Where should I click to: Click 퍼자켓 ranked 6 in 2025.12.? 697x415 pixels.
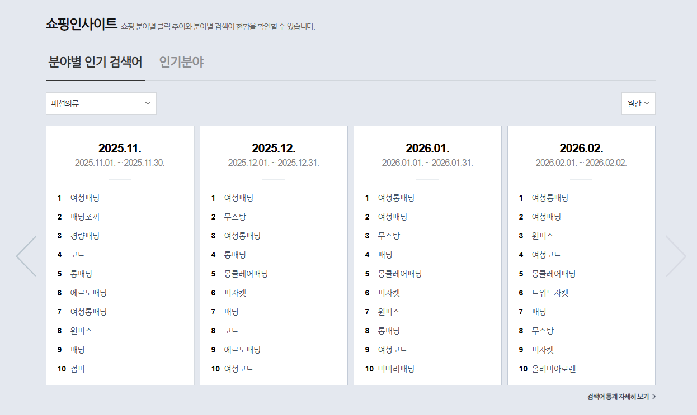(x=235, y=293)
